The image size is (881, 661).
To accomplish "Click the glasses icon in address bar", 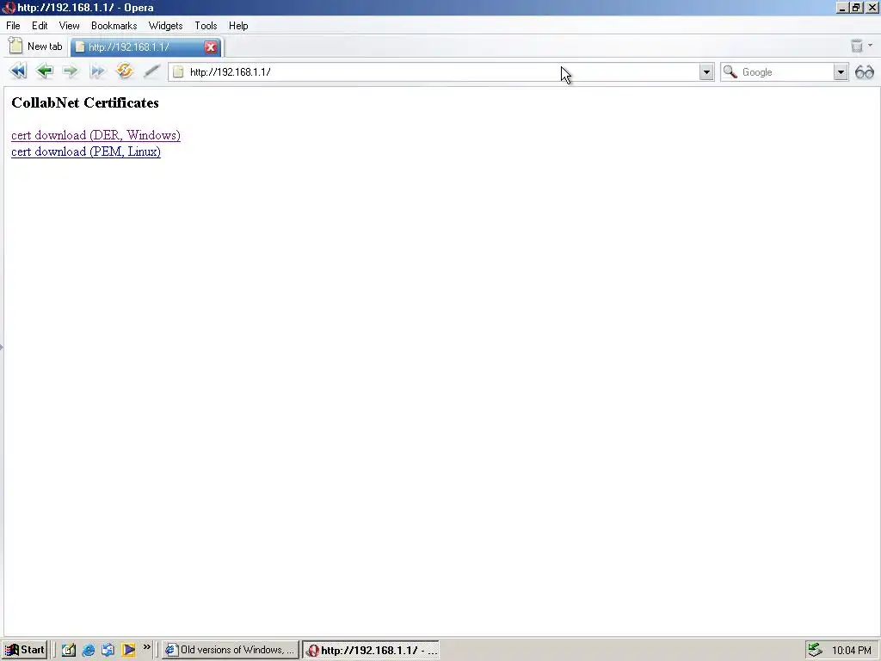I will click(x=865, y=72).
